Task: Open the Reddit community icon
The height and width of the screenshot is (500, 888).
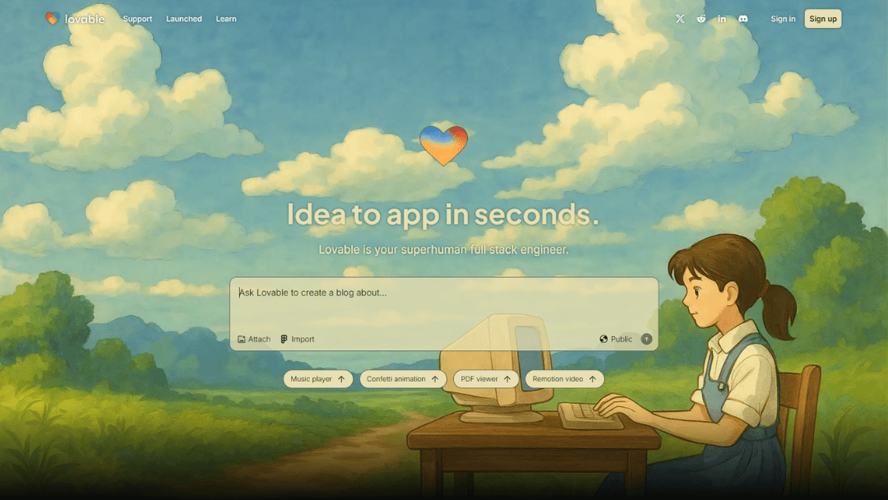Action: (x=701, y=19)
